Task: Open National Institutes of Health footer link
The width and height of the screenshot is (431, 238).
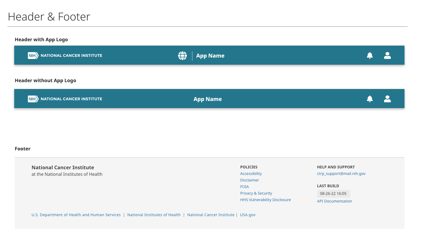Action: [x=154, y=215]
